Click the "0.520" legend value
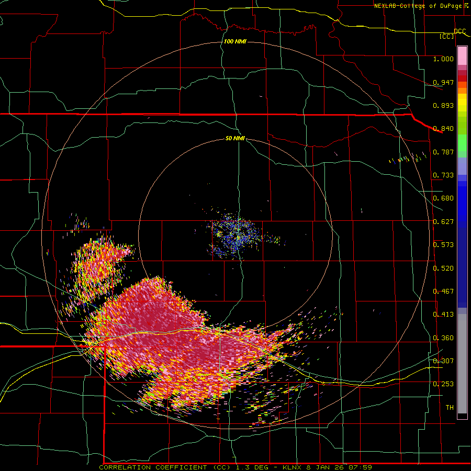 [443, 268]
